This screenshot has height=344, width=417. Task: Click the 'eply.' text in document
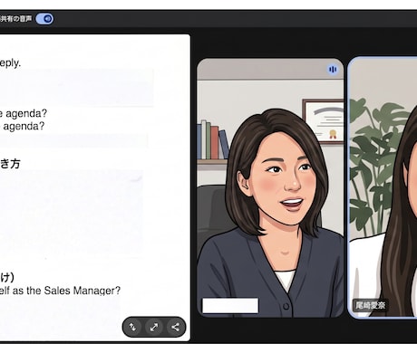point(10,63)
